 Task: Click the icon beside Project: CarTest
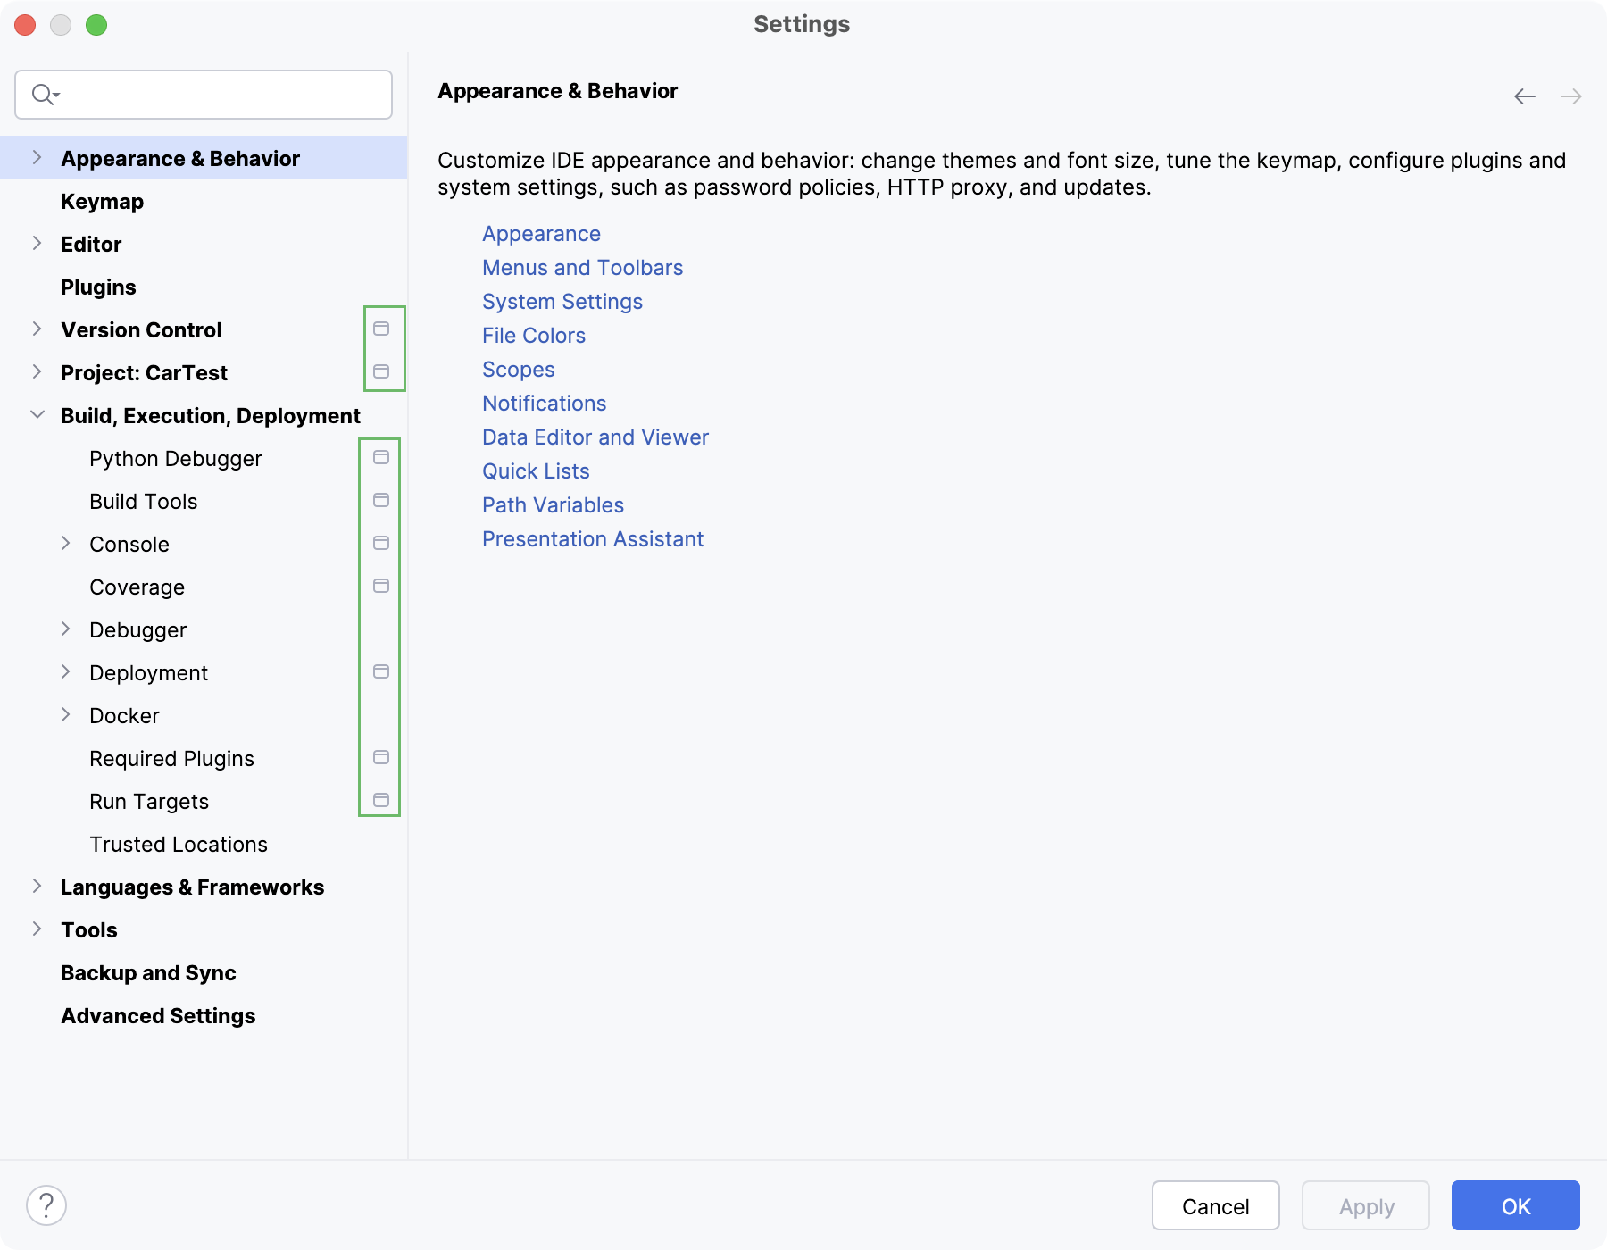coord(382,371)
